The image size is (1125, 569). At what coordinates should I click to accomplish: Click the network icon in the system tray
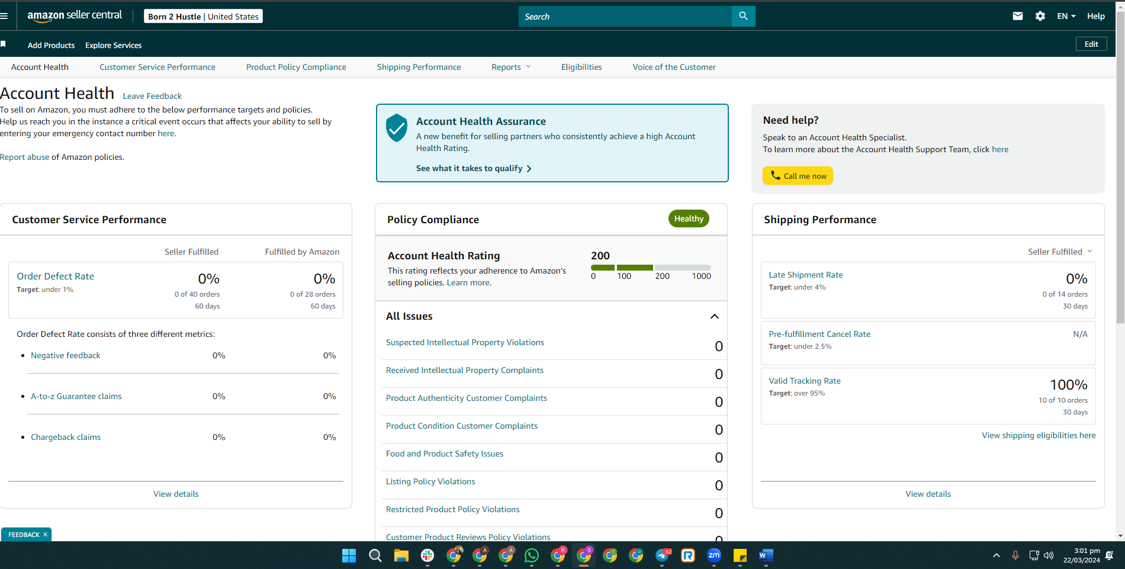pyautogui.click(x=1034, y=555)
